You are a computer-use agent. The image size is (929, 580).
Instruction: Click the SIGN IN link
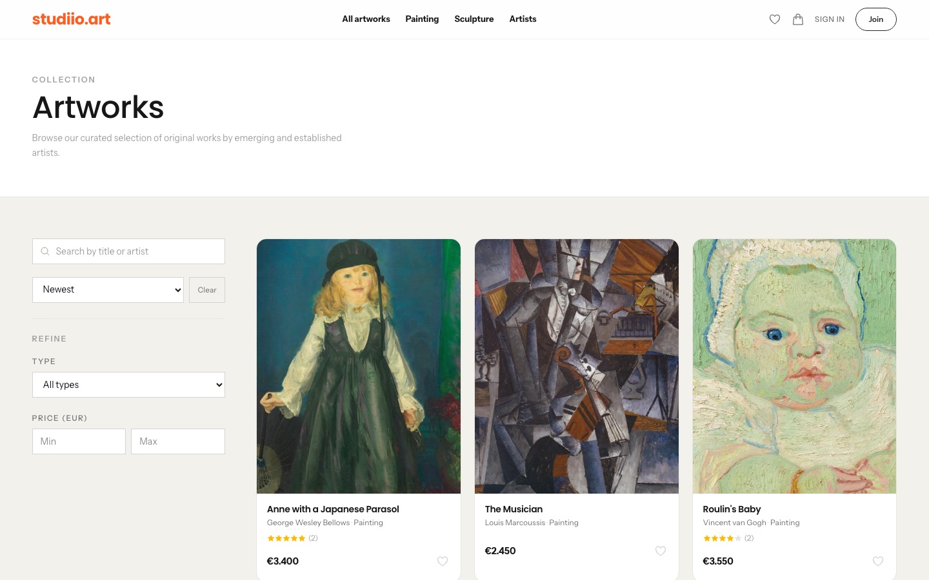[x=829, y=19]
